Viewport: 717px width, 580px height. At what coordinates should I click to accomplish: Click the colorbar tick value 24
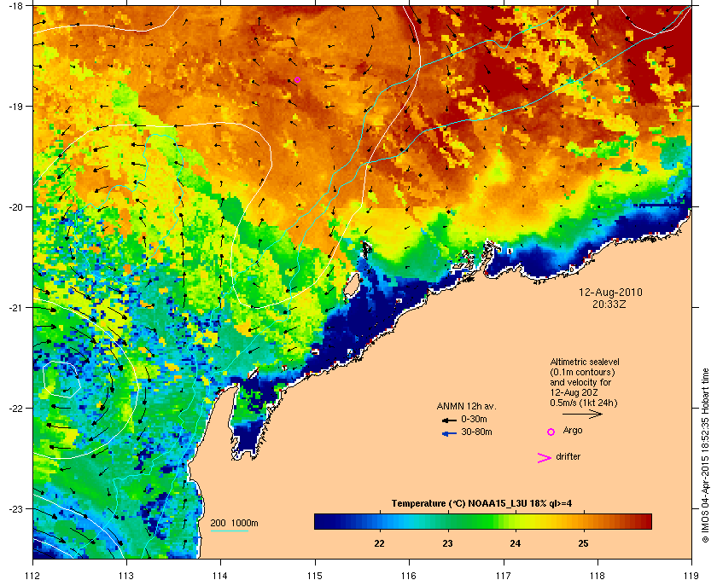pyautogui.click(x=516, y=543)
